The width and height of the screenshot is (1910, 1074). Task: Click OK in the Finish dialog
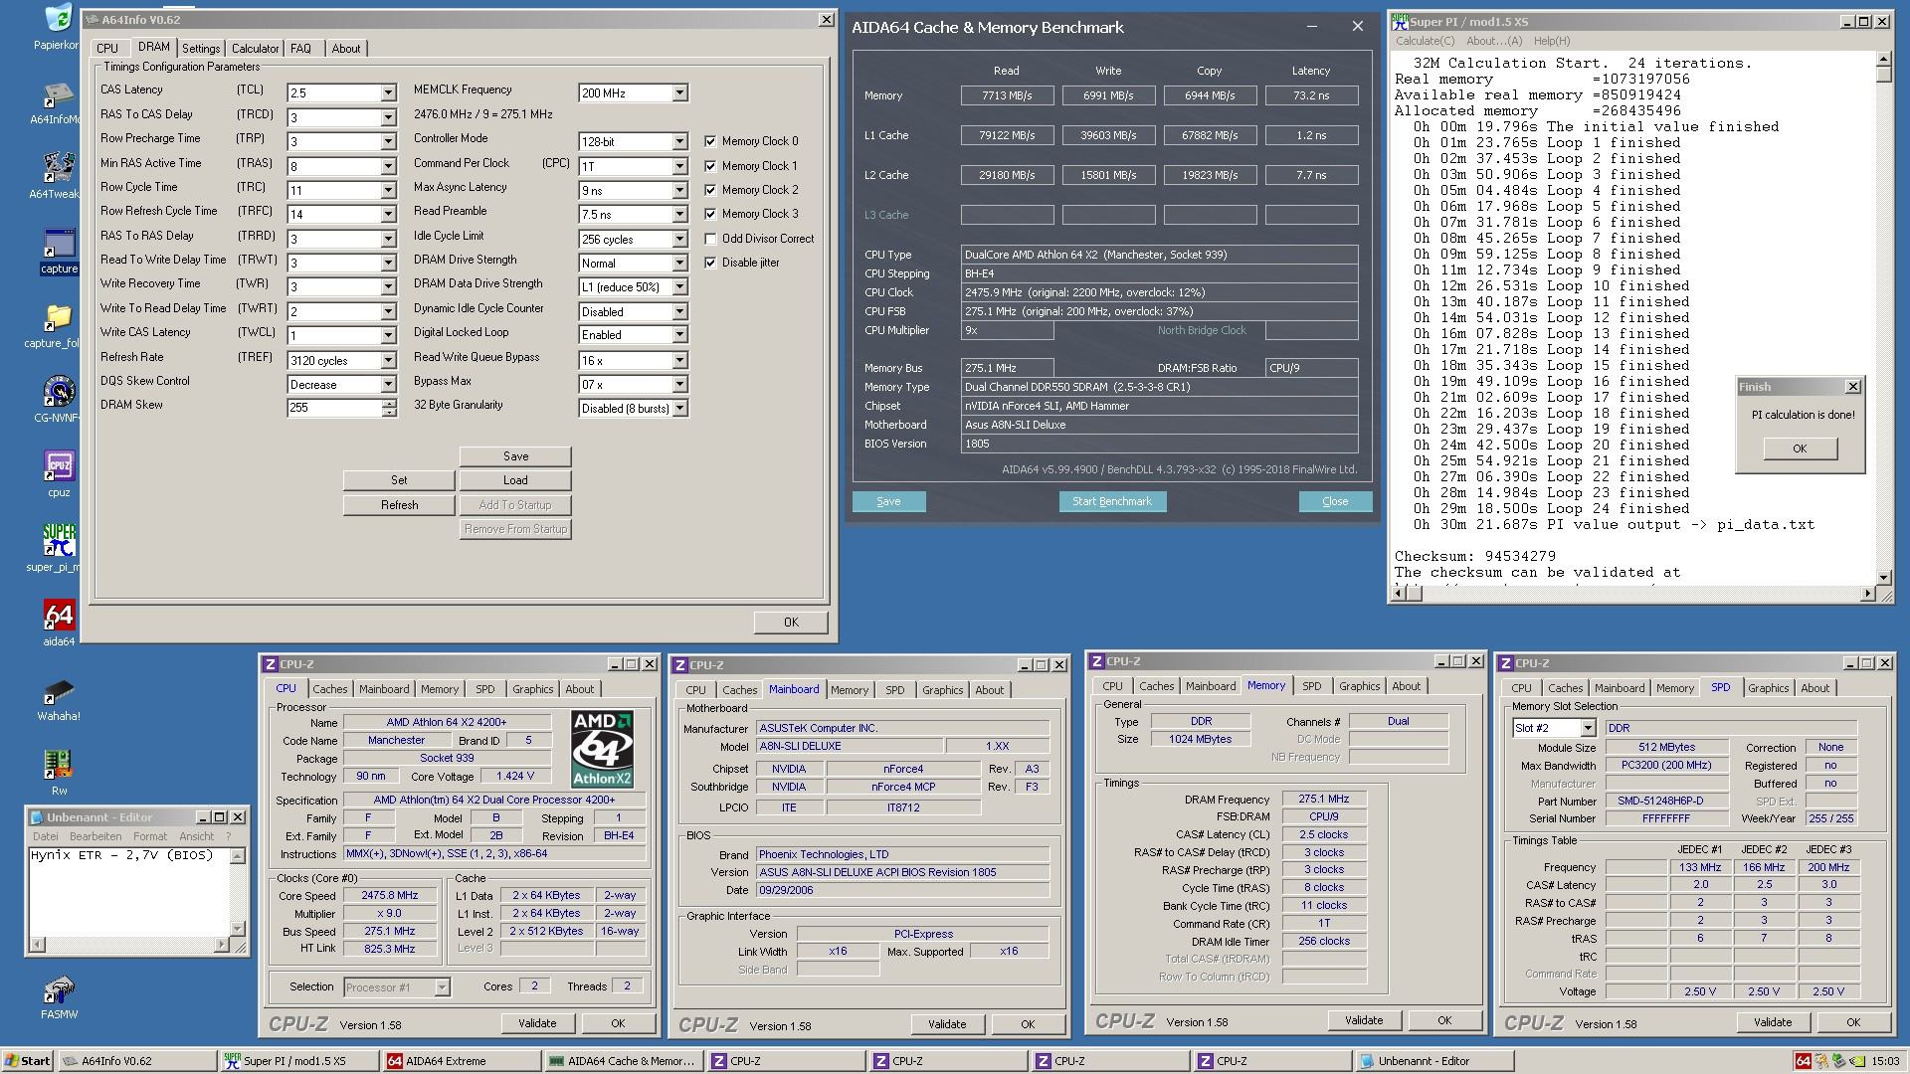[1800, 448]
